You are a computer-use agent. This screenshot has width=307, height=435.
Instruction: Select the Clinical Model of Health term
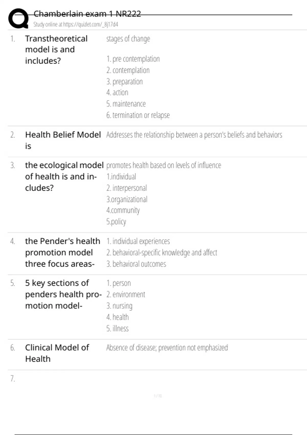(57, 353)
